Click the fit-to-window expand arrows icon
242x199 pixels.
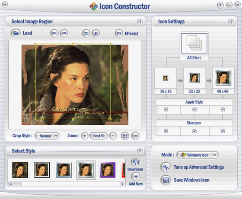click(125, 136)
